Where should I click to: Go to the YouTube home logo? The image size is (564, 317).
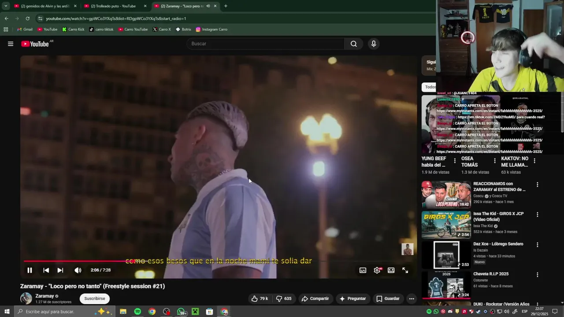[x=35, y=44]
